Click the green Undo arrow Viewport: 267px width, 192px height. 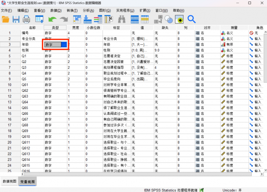click(52, 19)
